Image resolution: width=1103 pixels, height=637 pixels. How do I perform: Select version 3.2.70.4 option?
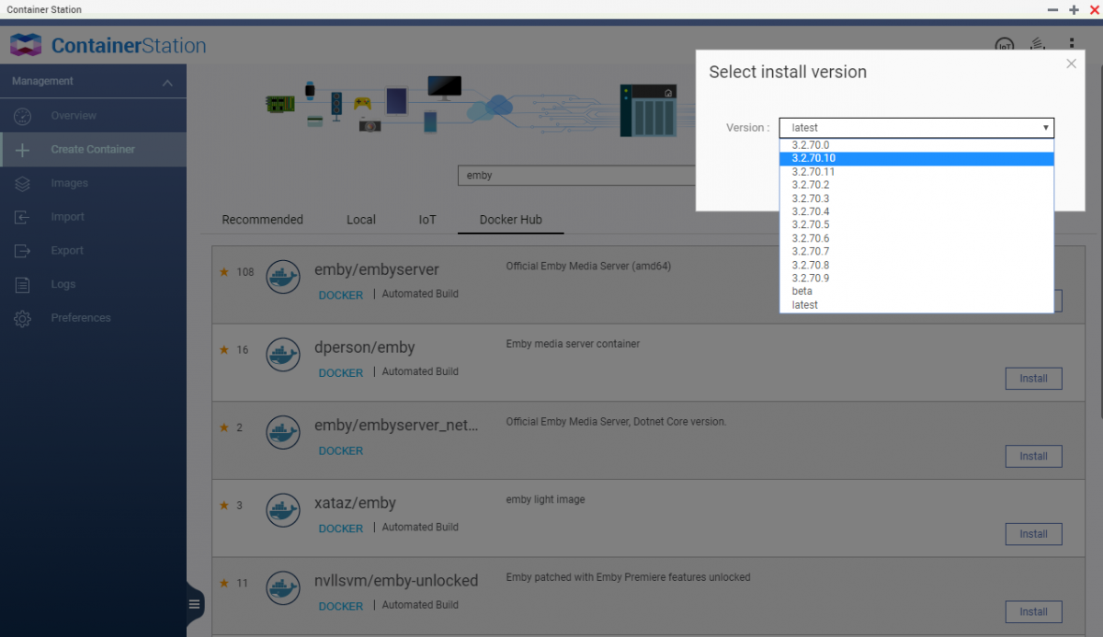[x=916, y=211]
